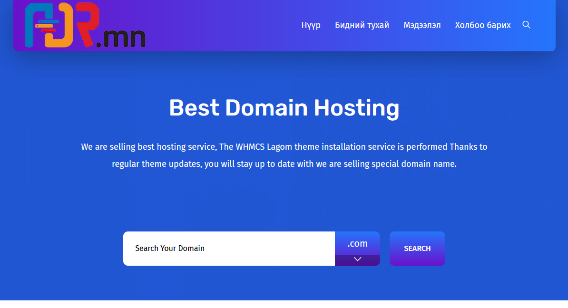
Task: Click the FOR.mn site logo
Action: [x=85, y=26]
